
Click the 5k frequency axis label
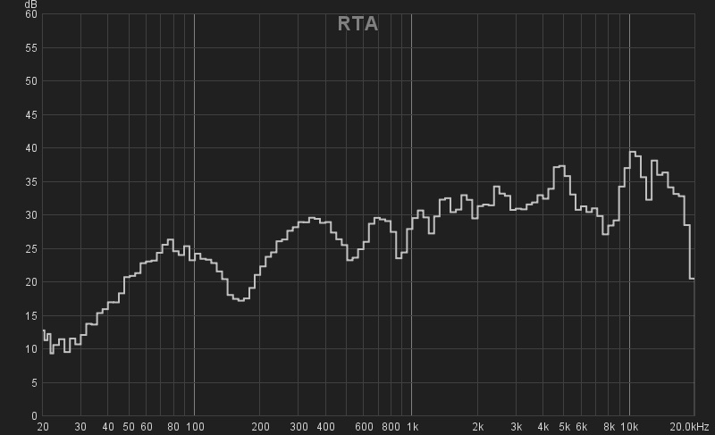[565, 427]
